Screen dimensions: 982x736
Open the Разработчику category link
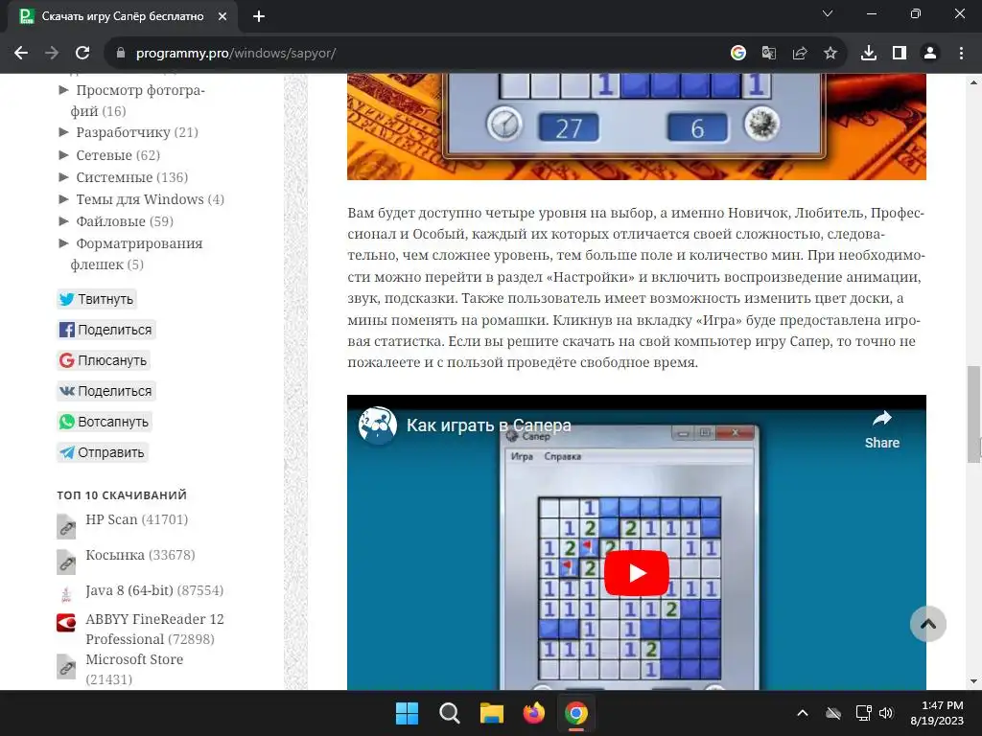pyautogui.click(x=123, y=132)
